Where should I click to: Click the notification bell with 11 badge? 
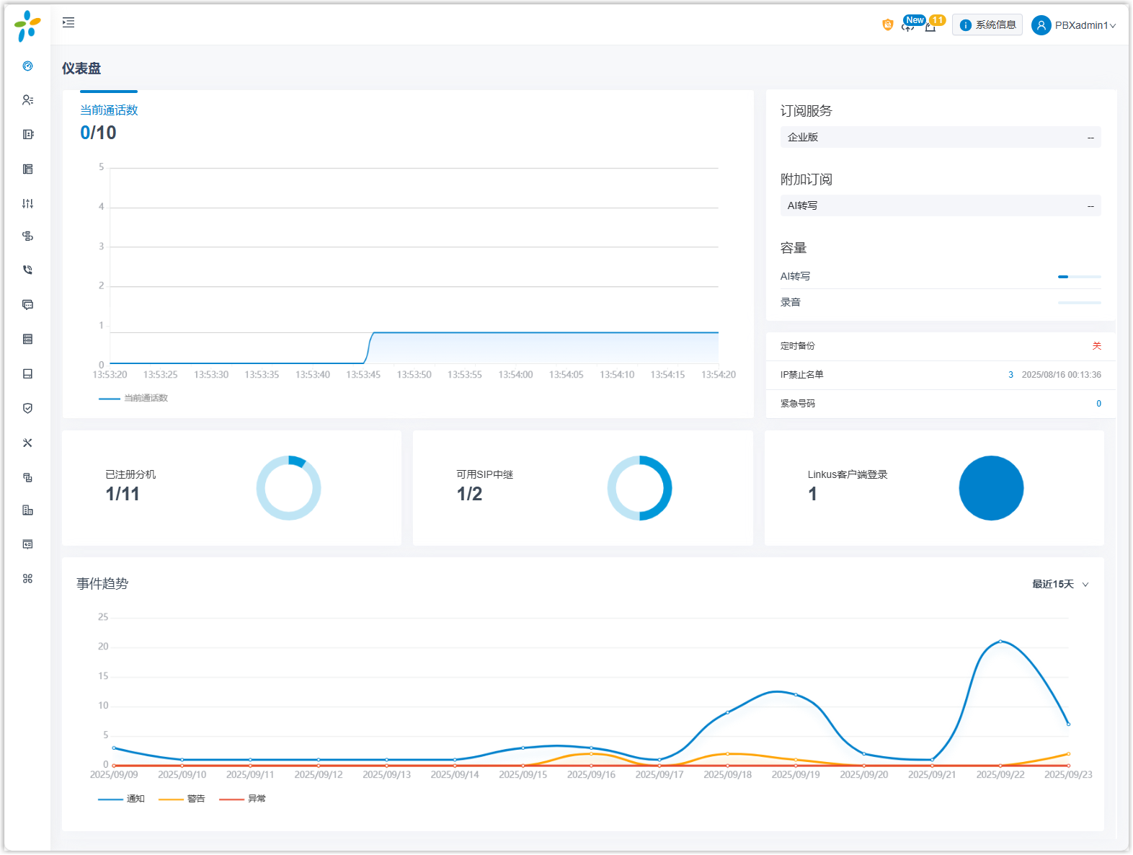pos(930,27)
